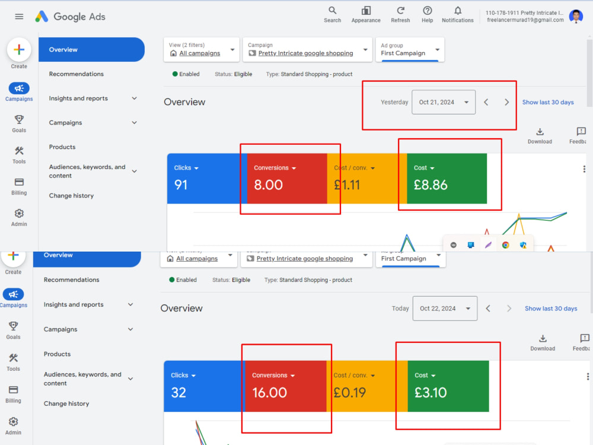593x445 pixels.
Task: Change the Conversions metric showing 16.00
Action: click(273, 376)
